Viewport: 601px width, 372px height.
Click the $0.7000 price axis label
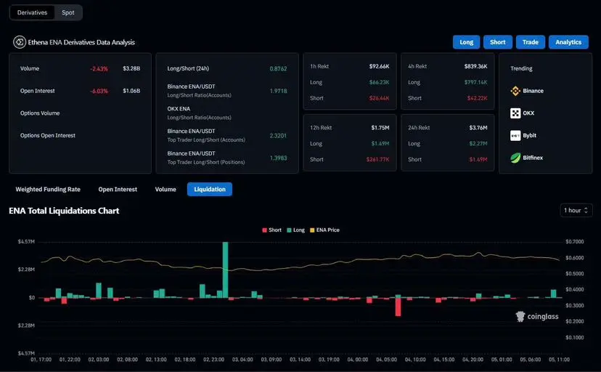(575, 242)
